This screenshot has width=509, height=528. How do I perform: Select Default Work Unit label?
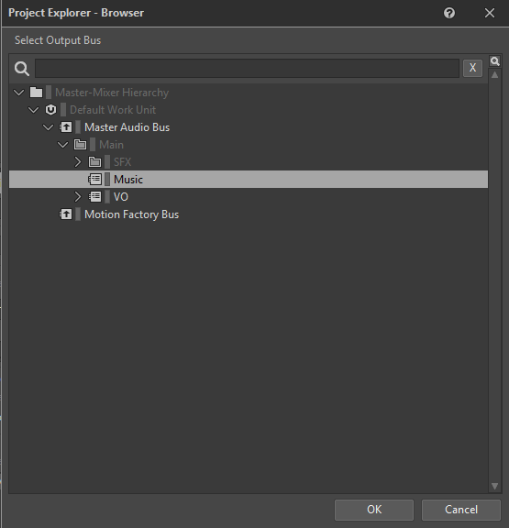113,110
